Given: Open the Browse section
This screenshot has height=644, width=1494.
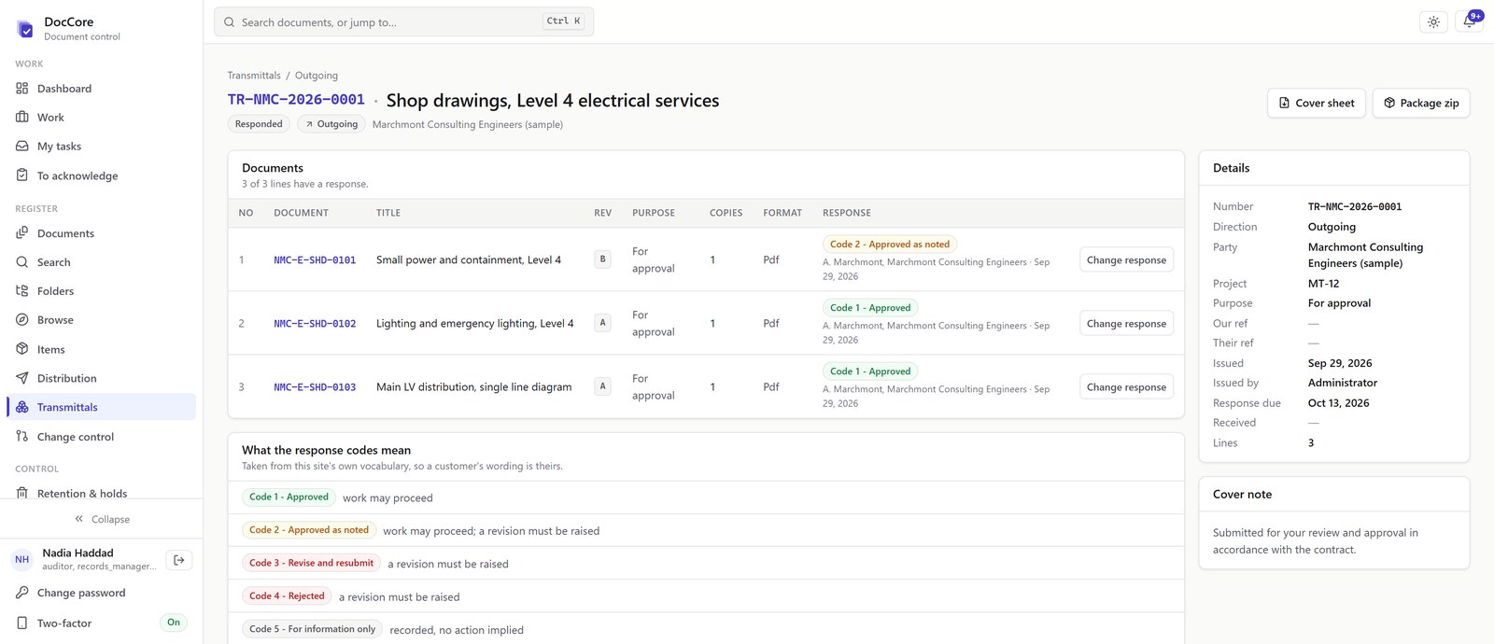Looking at the screenshot, I should tap(101, 320).
